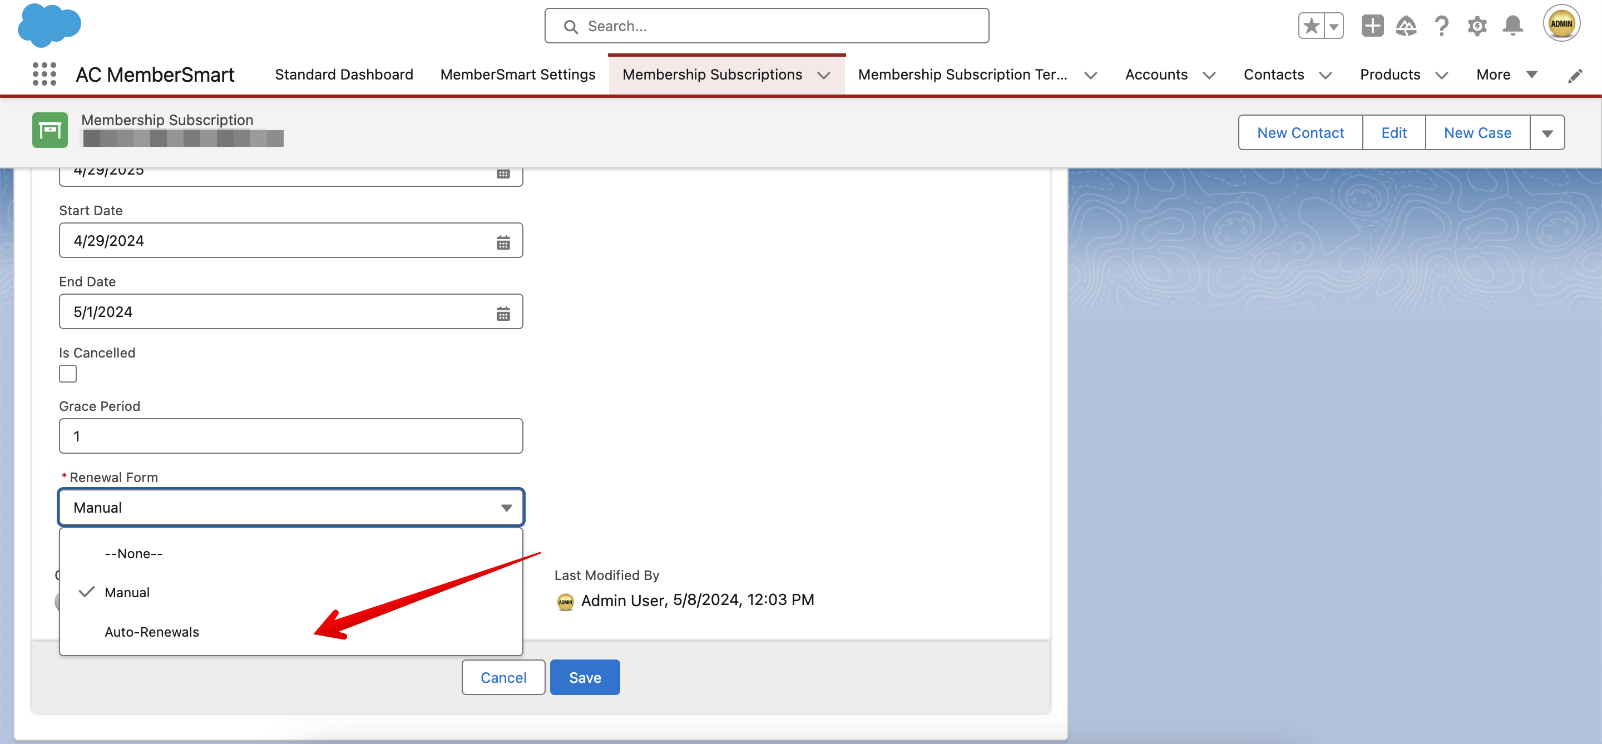Choose --None-- in Renewal Form list

pyautogui.click(x=291, y=553)
